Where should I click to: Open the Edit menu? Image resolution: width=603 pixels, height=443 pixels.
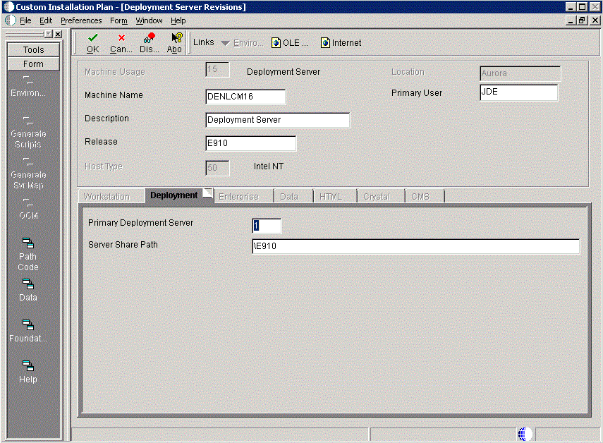click(46, 20)
